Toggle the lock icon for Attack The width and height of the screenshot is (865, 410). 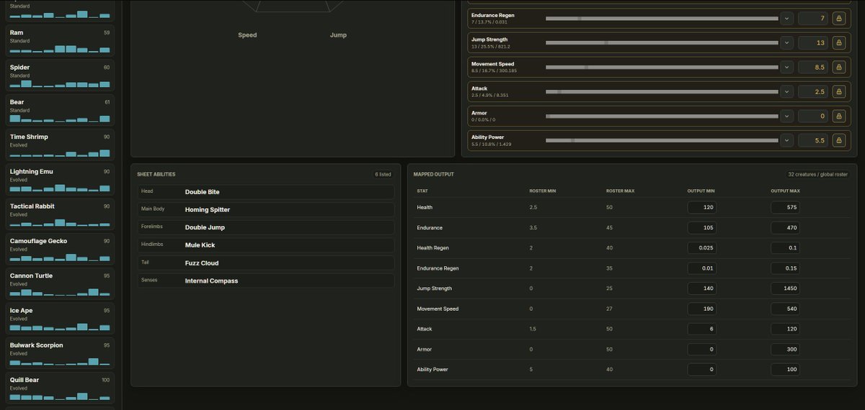(838, 91)
